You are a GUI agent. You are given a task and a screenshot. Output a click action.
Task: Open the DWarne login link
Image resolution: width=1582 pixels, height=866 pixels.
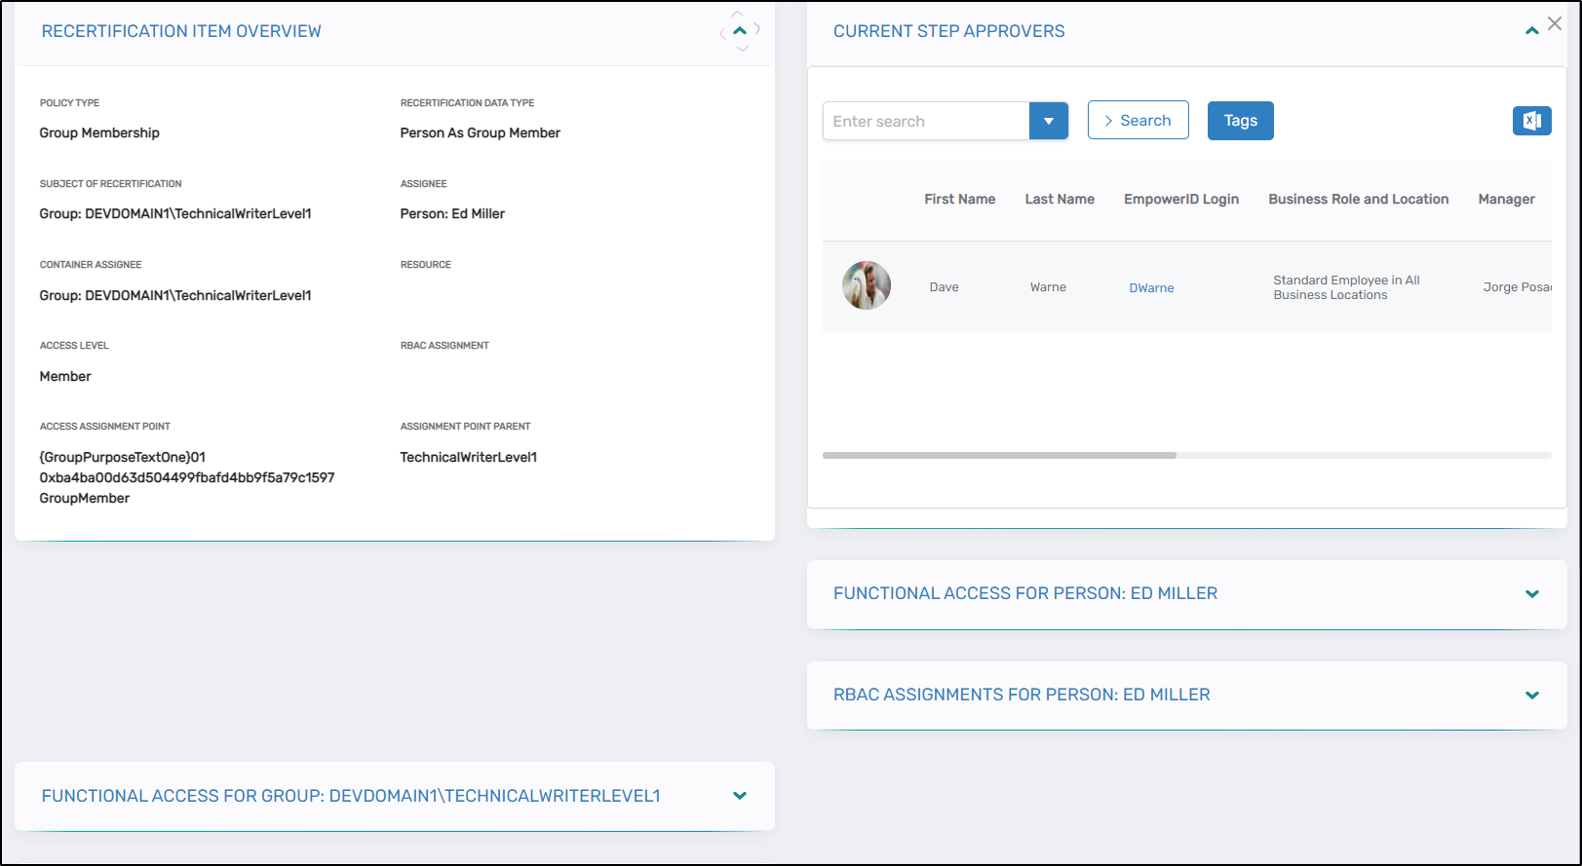coord(1151,288)
